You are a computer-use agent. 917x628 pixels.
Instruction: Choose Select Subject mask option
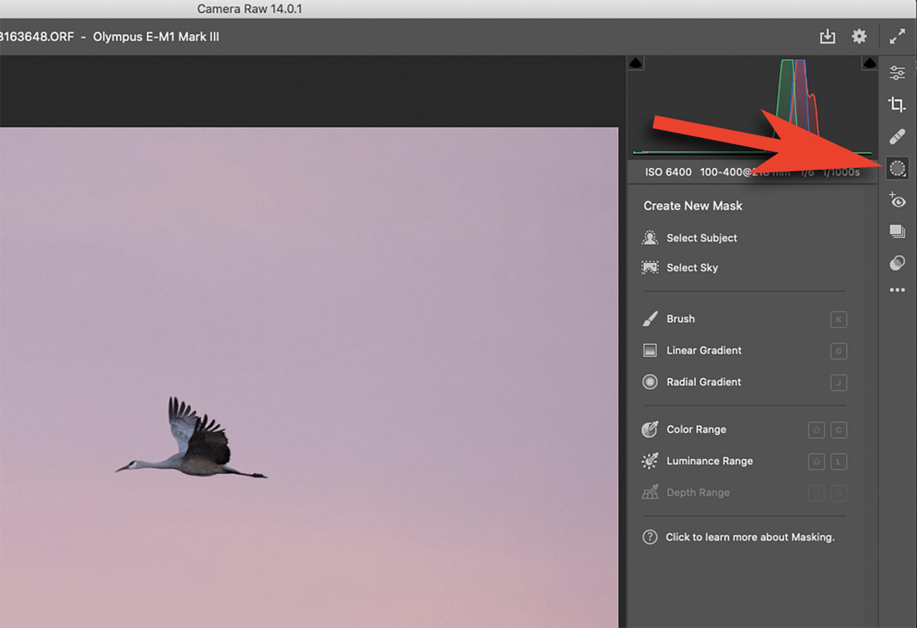[x=701, y=238]
